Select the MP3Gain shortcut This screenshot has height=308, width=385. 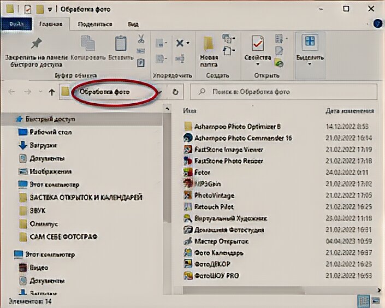click(202, 184)
